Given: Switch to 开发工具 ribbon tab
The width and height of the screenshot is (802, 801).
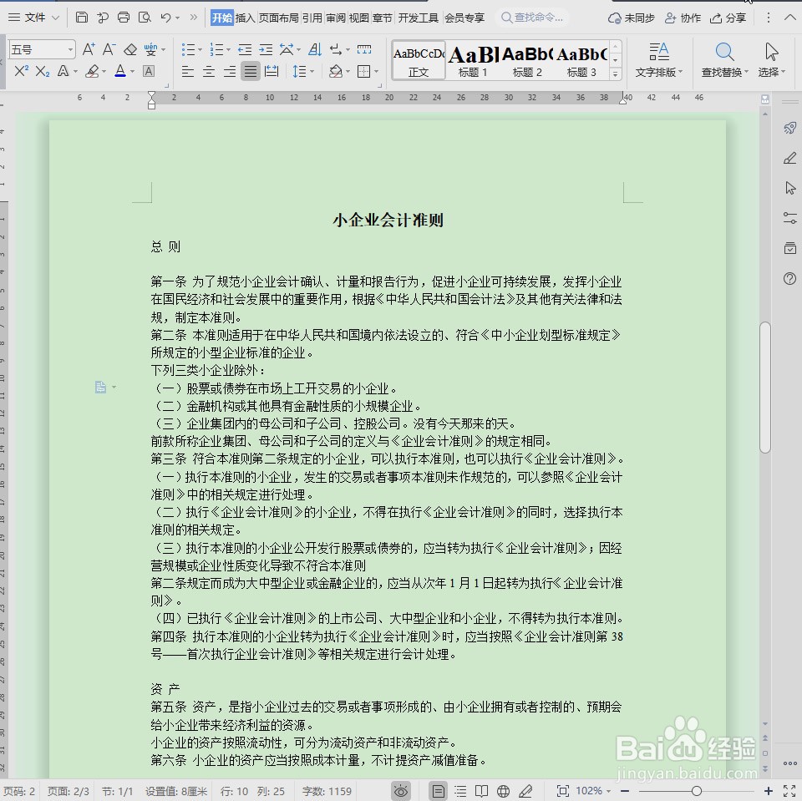Looking at the screenshot, I should tap(418, 18).
